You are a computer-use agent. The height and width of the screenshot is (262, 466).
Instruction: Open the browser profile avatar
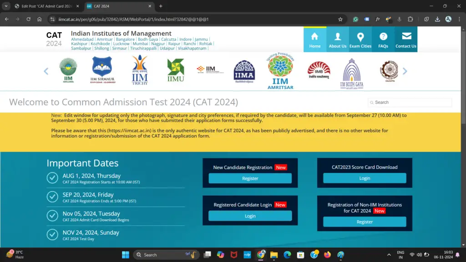448,19
